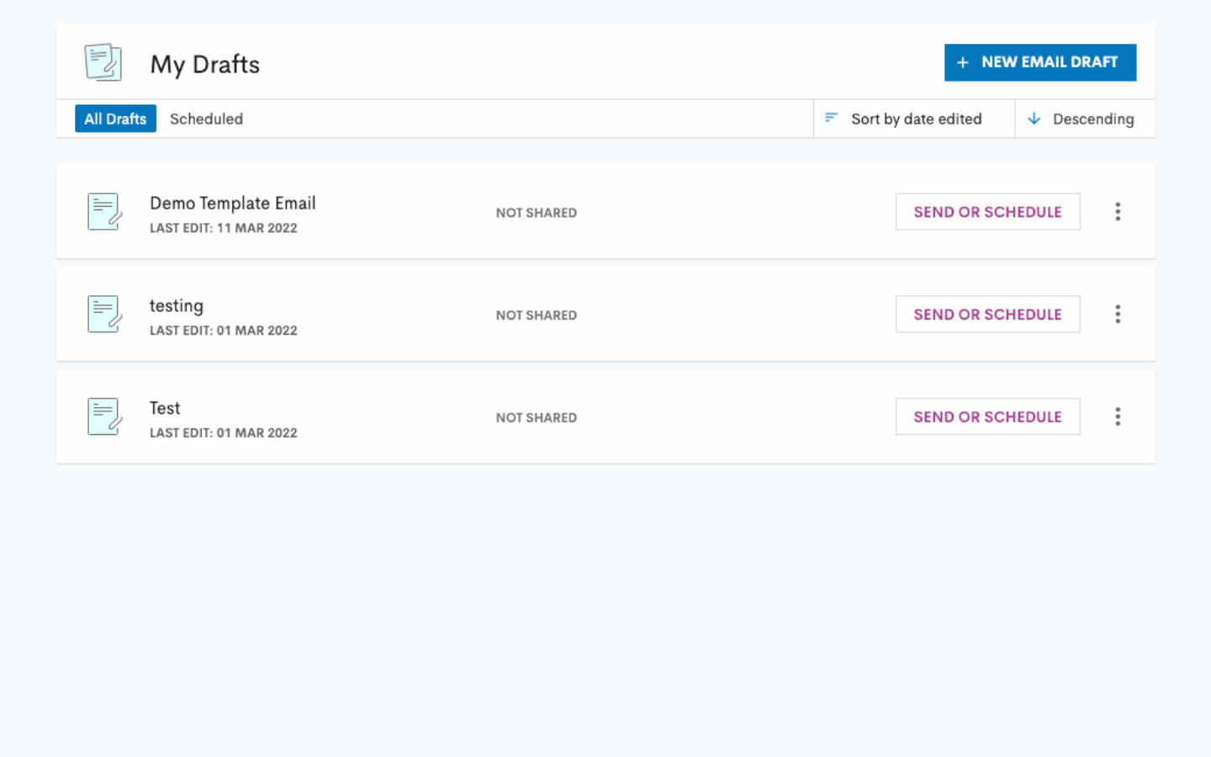
Task: Click Not Shared status for Demo Template Email
Action: [x=537, y=213]
